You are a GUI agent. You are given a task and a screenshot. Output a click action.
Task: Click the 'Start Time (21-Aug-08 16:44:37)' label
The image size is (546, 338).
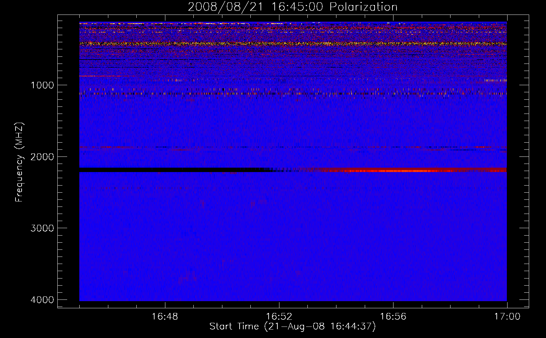(293, 327)
